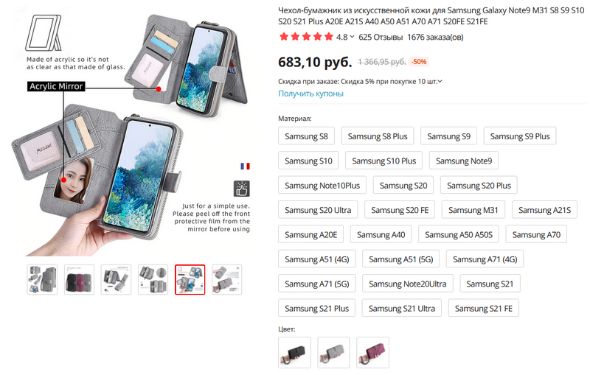The image size is (590, 375).
Task: Choose the gray color swatch
Action: (333, 352)
